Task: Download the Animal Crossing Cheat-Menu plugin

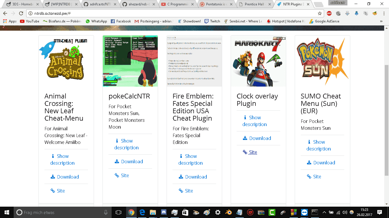Action: tap(65, 177)
